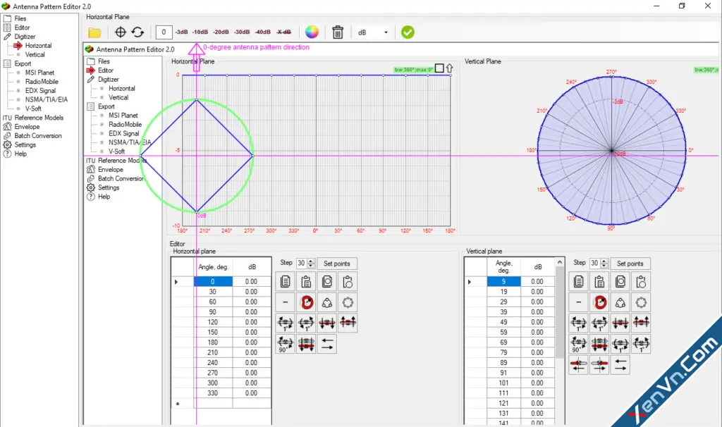Click dotted circle points icon in Vertical plane
Image resolution: width=722 pixels, height=427 pixels.
641,302
